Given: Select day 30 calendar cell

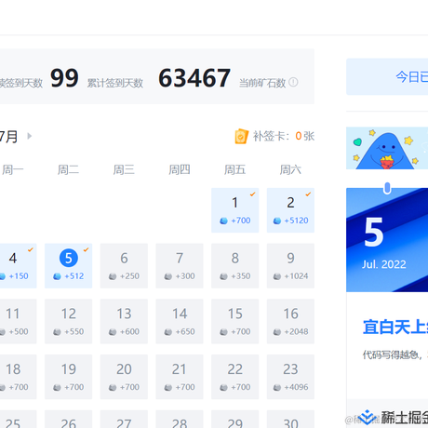Looking at the screenshot, I should tap(290, 419).
